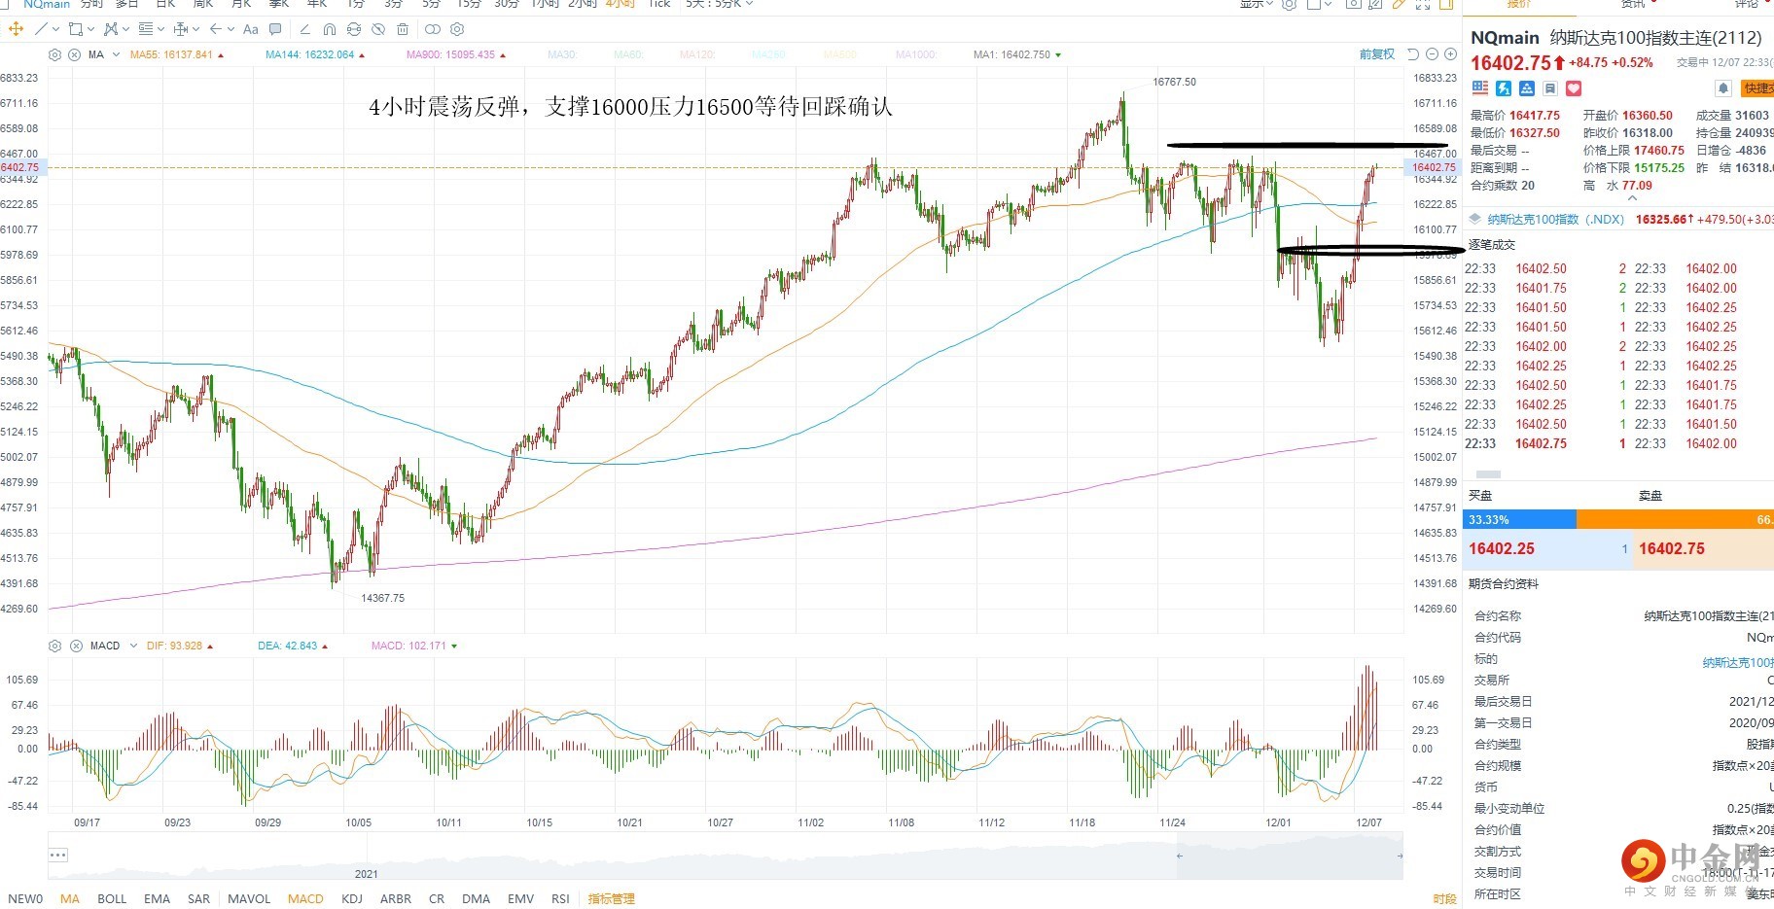Select the 15分 timeframe tab
Image resolution: width=1774 pixels, height=909 pixels.
coord(469,5)
